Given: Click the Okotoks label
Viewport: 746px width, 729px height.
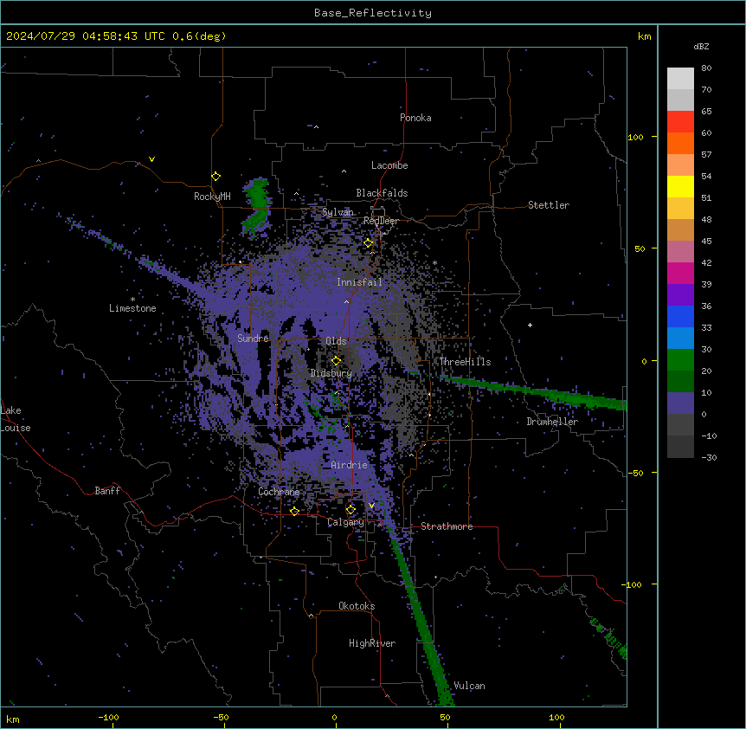Looking at the screenshot, I should tap(357, 606).
